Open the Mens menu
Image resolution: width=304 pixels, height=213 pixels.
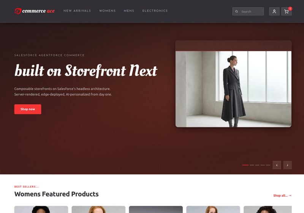pos(129,11)
